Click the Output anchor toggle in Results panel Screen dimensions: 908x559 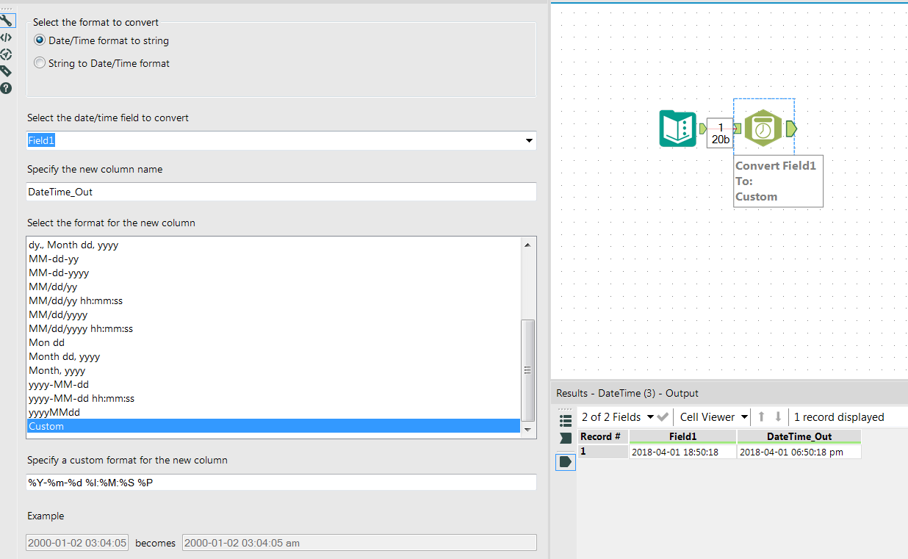click(565, 461)
